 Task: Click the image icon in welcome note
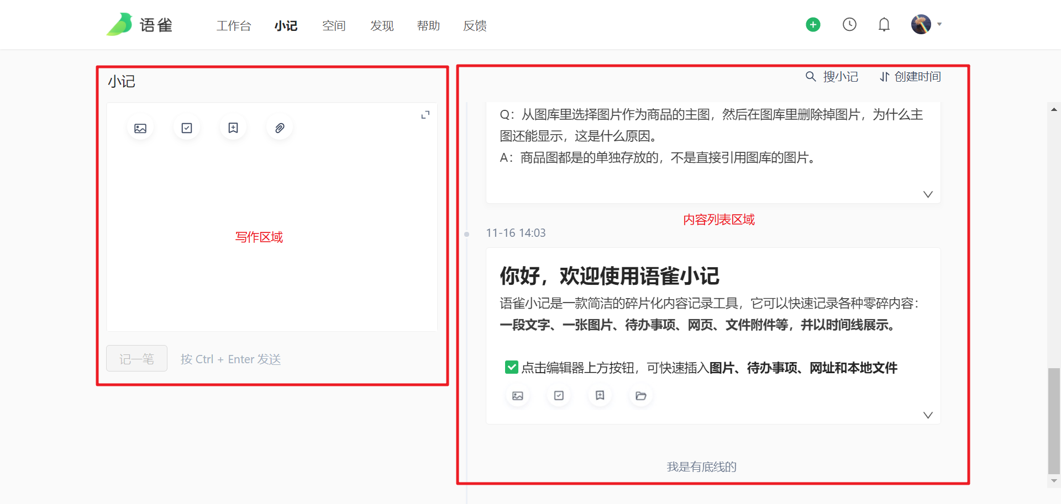pyautogui.click(x=518, y=396)
